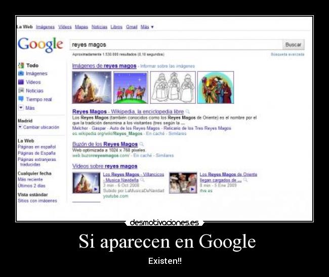Play the rtve.es Reyes Magos video thumbnail
Viewport: 329px width, 277px height.
183,183
